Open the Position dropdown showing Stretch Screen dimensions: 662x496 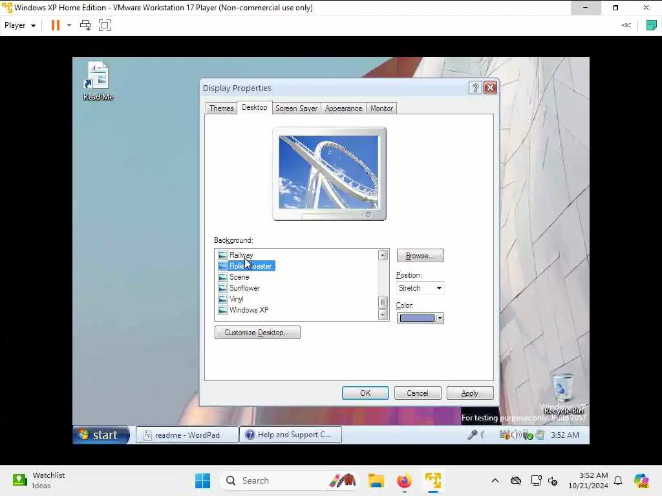[x=420, y=288]
